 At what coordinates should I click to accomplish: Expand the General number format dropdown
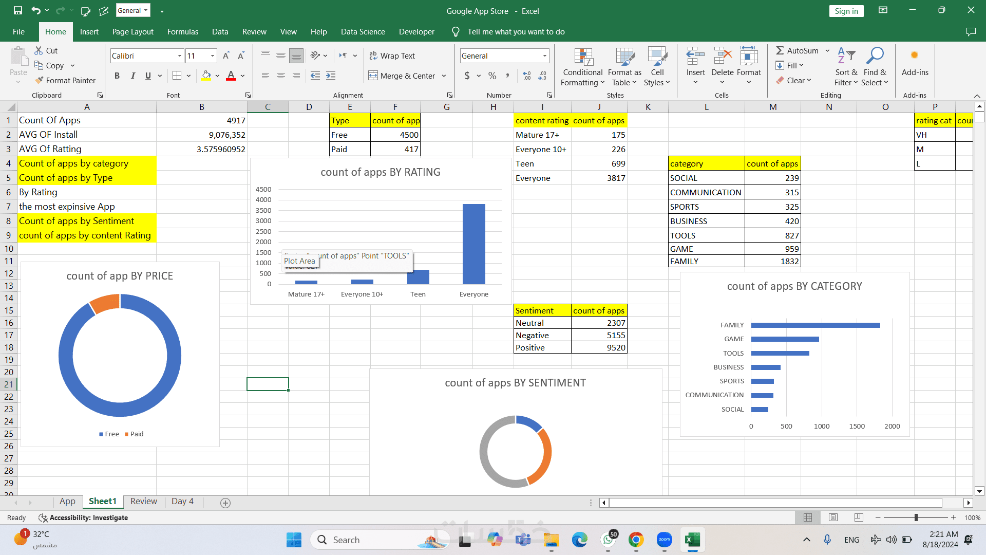[544, 55]
